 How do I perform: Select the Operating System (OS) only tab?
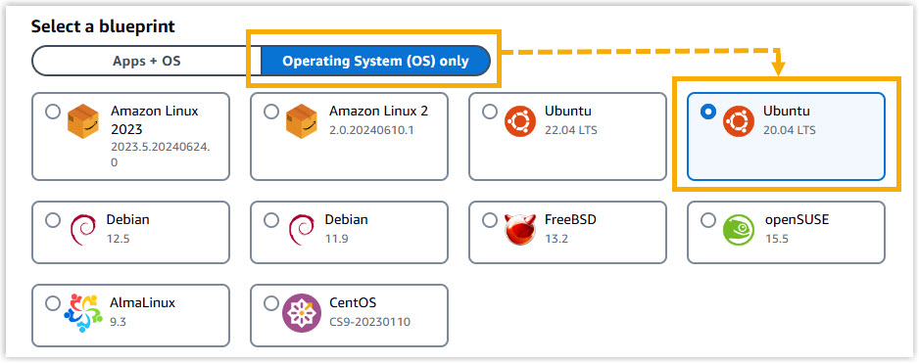point(375,61)
